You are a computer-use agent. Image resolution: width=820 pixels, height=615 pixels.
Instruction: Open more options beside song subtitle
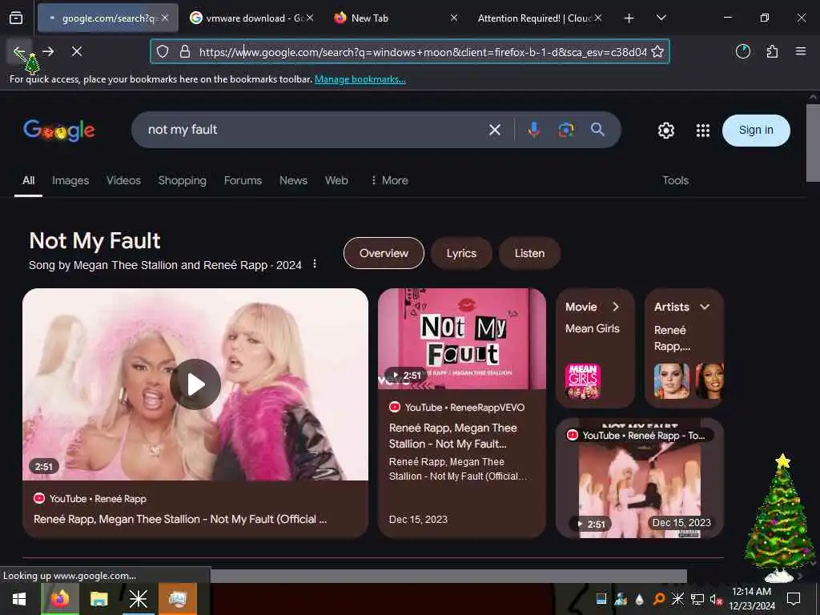click(x=314, y=263)
